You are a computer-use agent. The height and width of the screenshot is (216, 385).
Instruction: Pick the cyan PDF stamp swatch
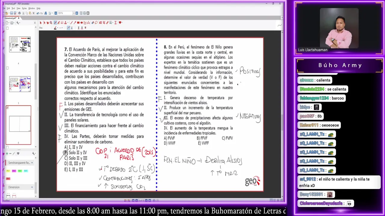tap(26, 171)
